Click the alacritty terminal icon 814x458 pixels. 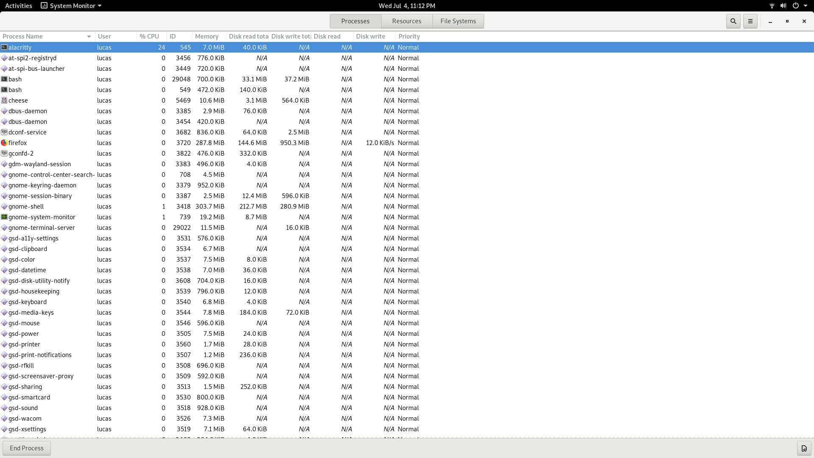coord(4,47)
